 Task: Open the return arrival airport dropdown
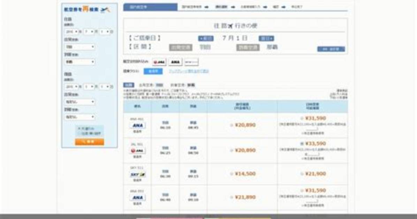(x=80, y=117)
